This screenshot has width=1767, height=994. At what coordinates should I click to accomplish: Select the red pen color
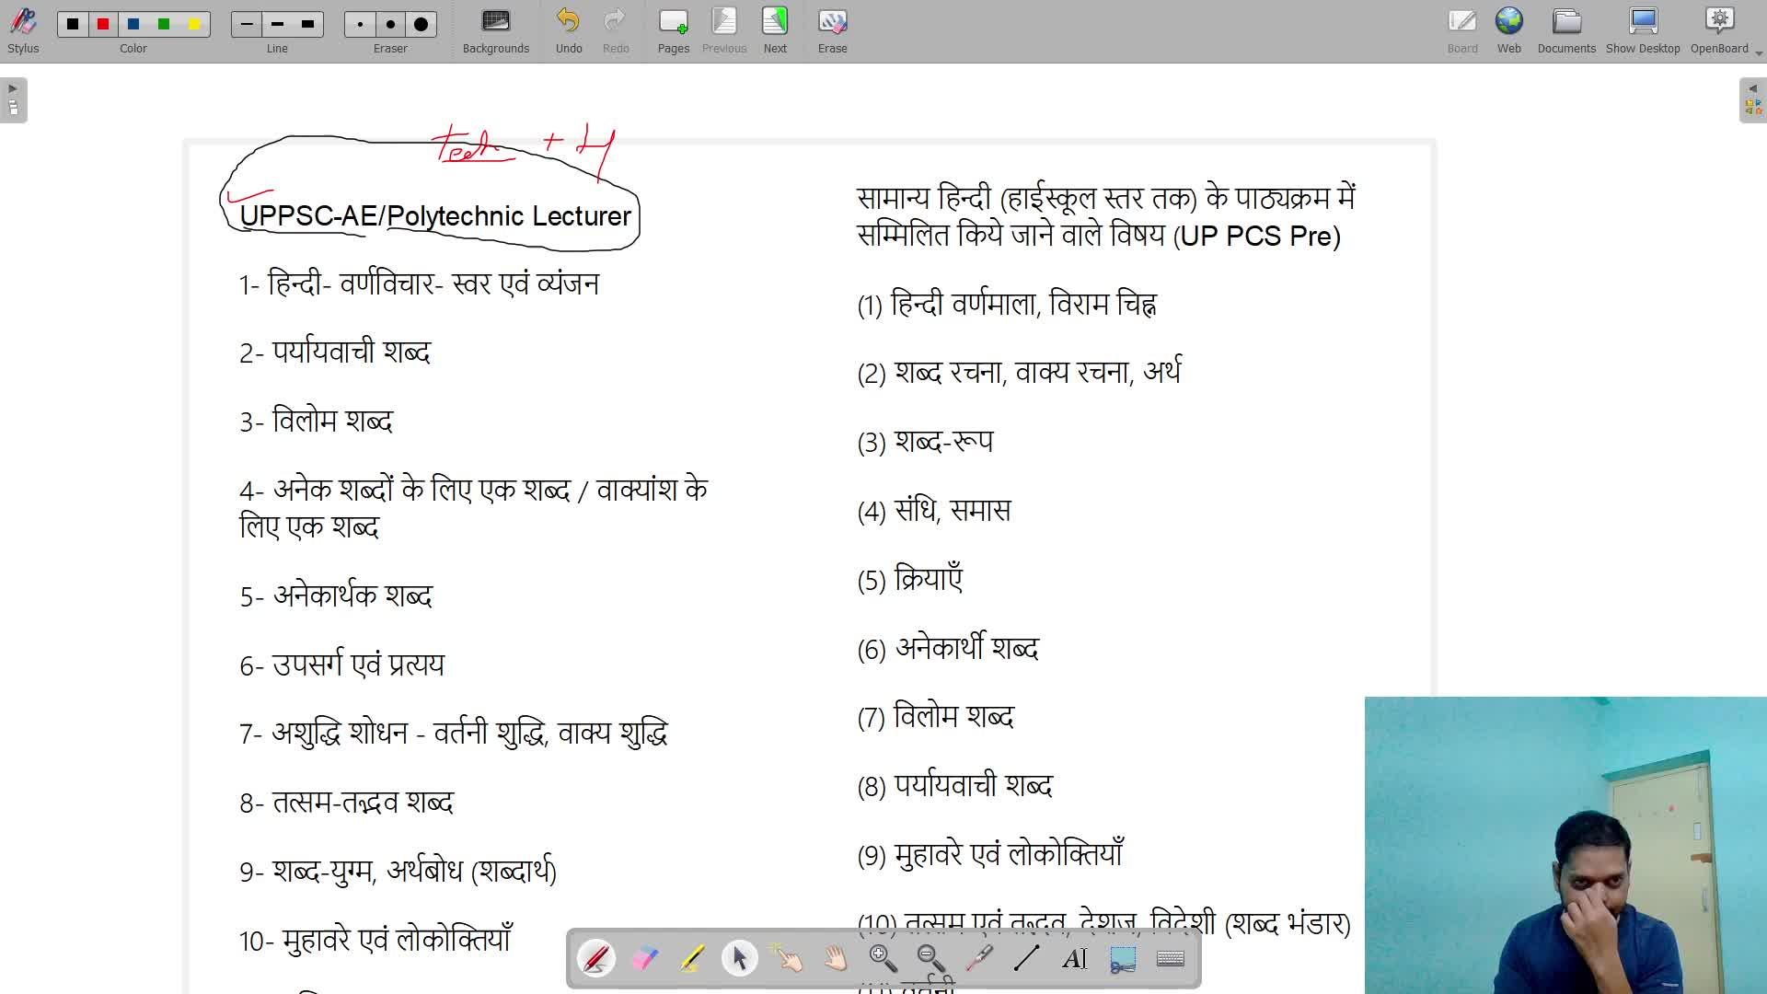point(103,24)
